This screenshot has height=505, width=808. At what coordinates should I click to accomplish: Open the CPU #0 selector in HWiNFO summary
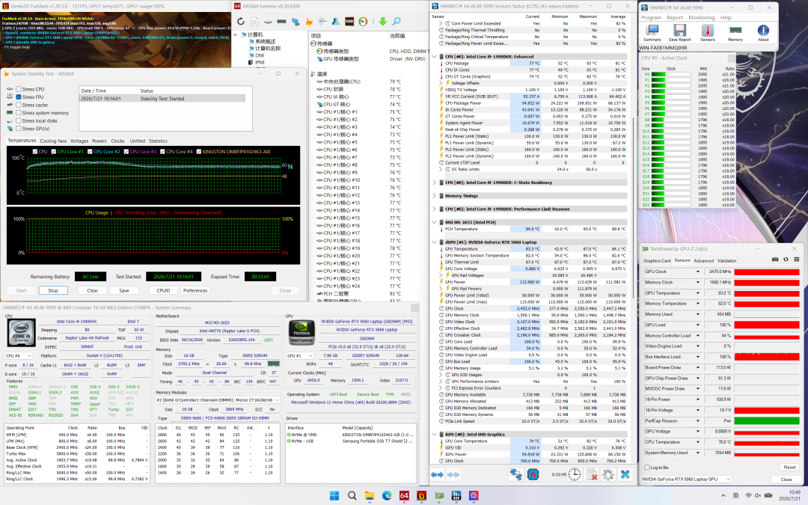coord(19,356)
